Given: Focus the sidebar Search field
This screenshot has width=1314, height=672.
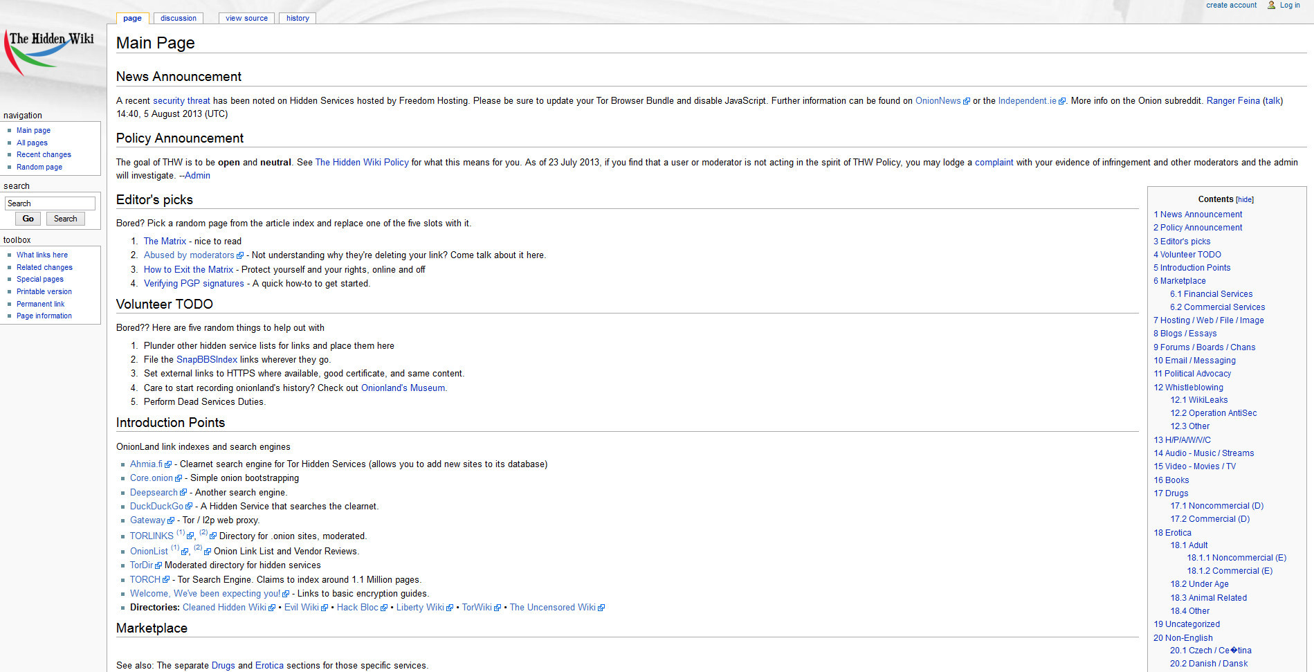Looking at the screenshot, I should click(x=50, y=203).
